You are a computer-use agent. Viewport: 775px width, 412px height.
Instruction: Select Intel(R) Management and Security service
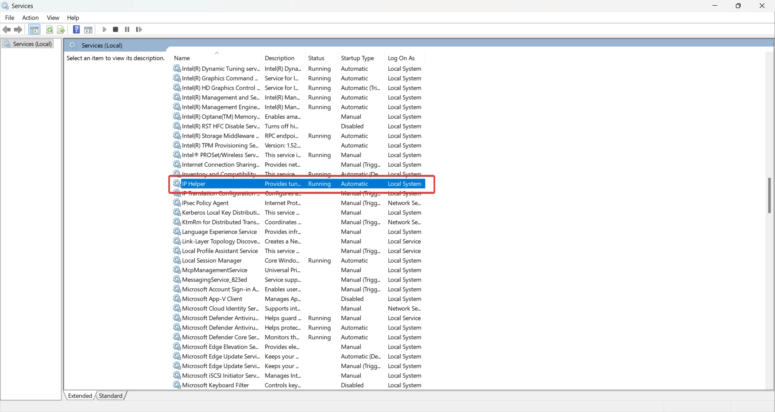click(x=299, y=97)
